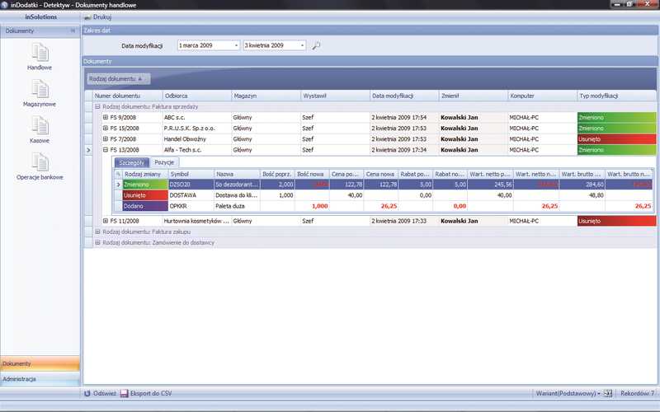Sort by Zmienił column header
The height and width of the screenshot is (412, 660).
pyautogui.click(x=473, y=96)
